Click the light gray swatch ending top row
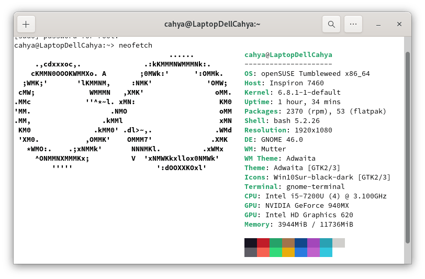425x279 pixels. pos(339,243)
